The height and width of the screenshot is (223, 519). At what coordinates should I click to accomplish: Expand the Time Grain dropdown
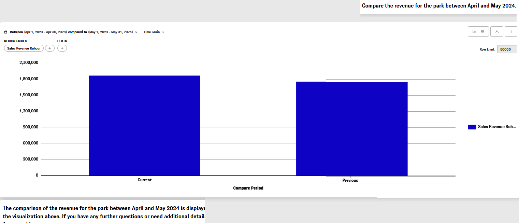point(154,32)
